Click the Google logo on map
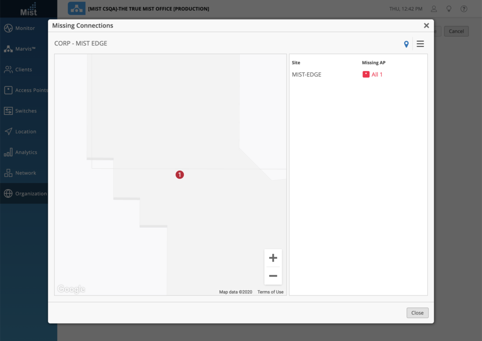 tap(72, 289)
